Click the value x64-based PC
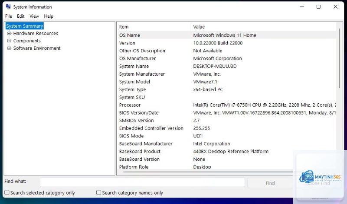Screen dimensions: 347x204 [x=208, y=89]
